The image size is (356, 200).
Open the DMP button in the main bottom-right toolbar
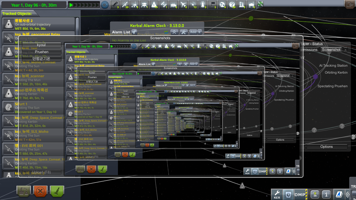300,194
